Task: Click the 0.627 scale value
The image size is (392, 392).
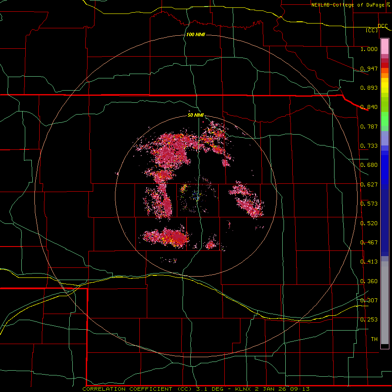Action: (369, 185)
